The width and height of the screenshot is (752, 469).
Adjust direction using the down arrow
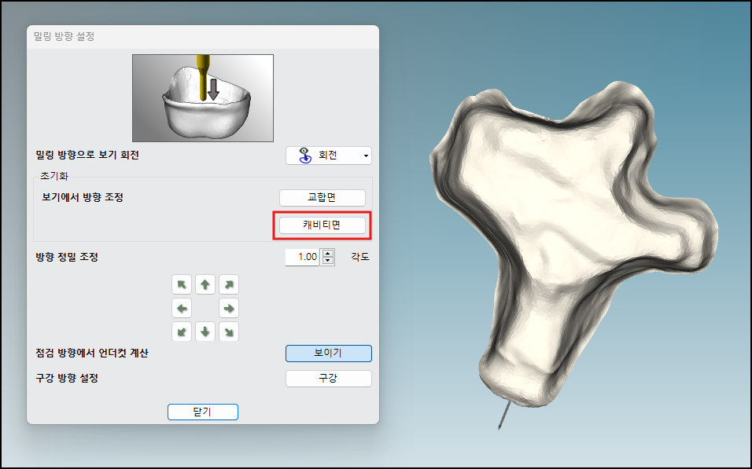click(205, 332)
